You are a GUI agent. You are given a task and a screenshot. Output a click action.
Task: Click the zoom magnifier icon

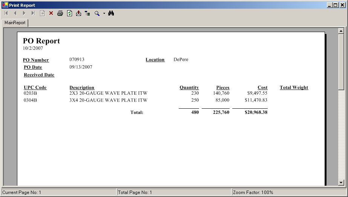coord(97,13)
